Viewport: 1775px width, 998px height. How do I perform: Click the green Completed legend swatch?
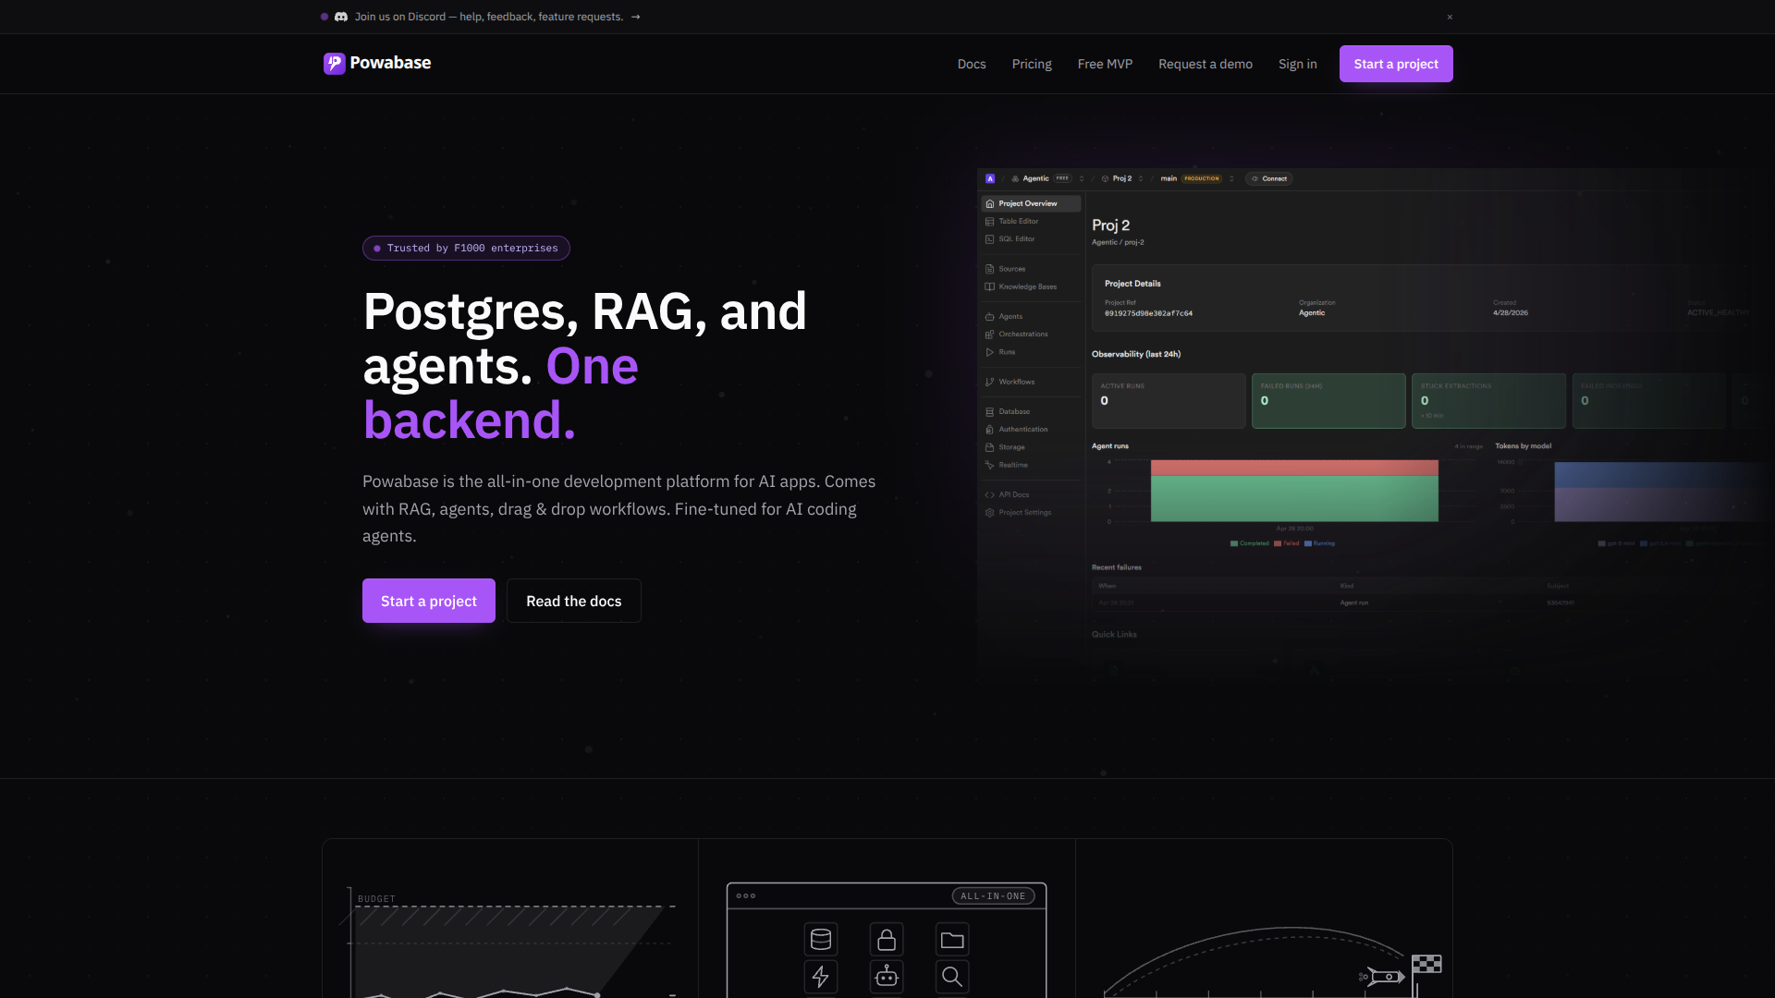click(1234, 543)
